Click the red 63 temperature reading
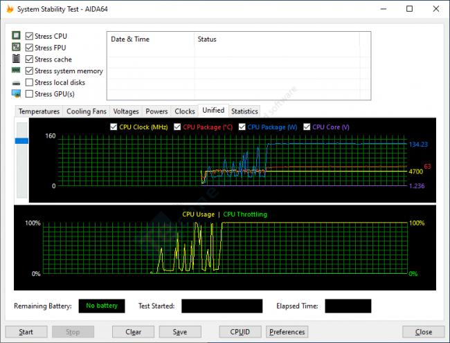 tap(427, 166)
